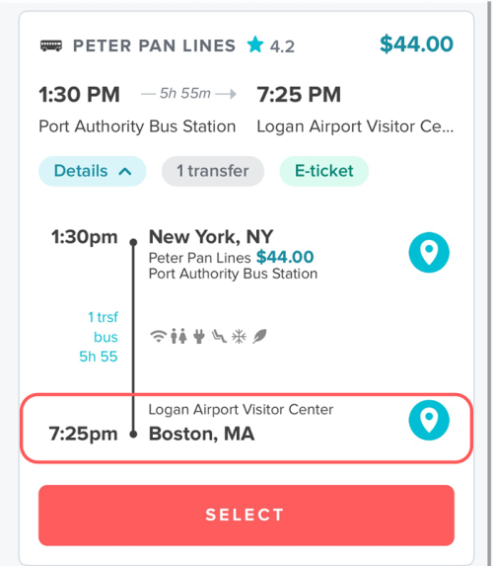Screen dimensions: 493x566
Task: Click the reclining seat amenity icon
Action: click(x=219, y=336)
